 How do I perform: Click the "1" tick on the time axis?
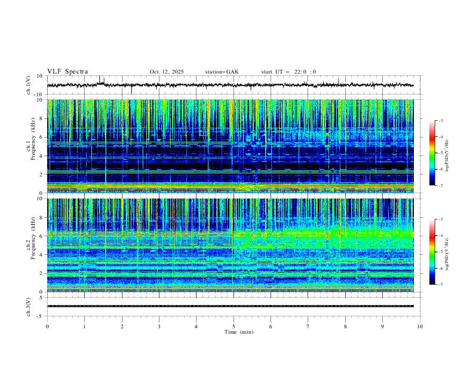(x=84, y=327)
